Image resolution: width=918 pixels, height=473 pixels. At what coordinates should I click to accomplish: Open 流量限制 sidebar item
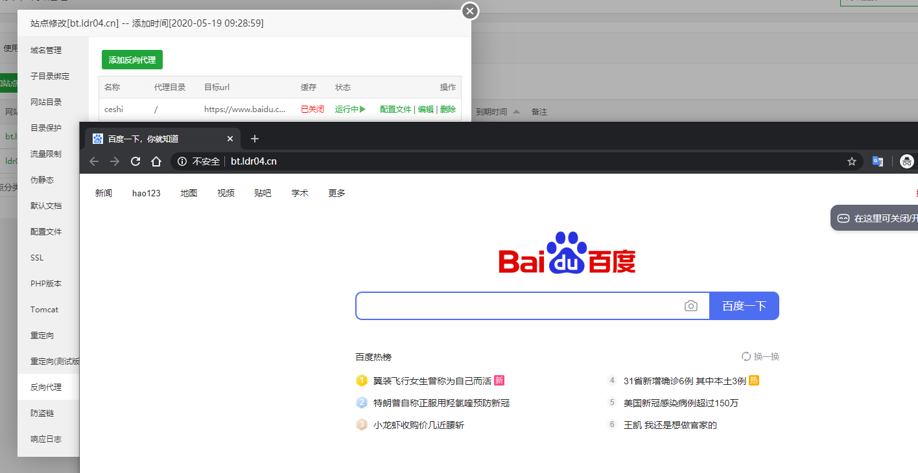[46, 154]
